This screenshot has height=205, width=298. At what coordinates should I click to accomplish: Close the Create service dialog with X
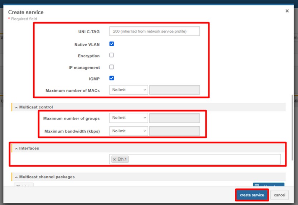pos(287,11)
